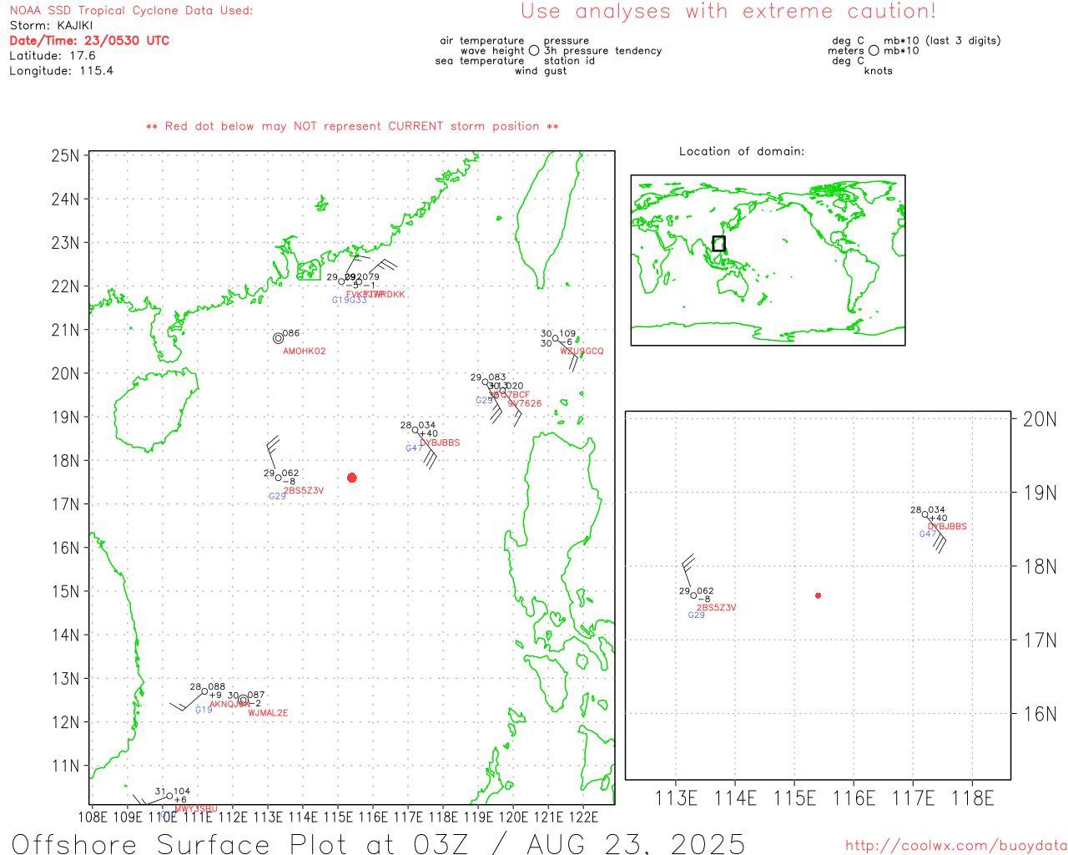
Task: Select the double-circle station marker for AMOHK02
Action: coord(278,338)
